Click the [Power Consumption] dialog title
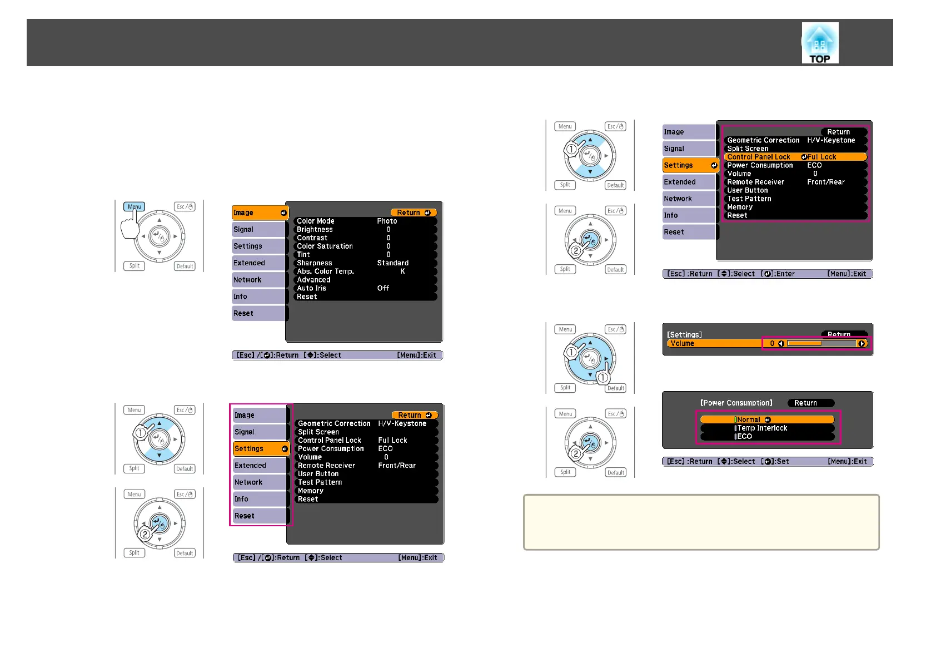Image resolution: width=936 pixels, height=662 pixels. pos(736,403)
